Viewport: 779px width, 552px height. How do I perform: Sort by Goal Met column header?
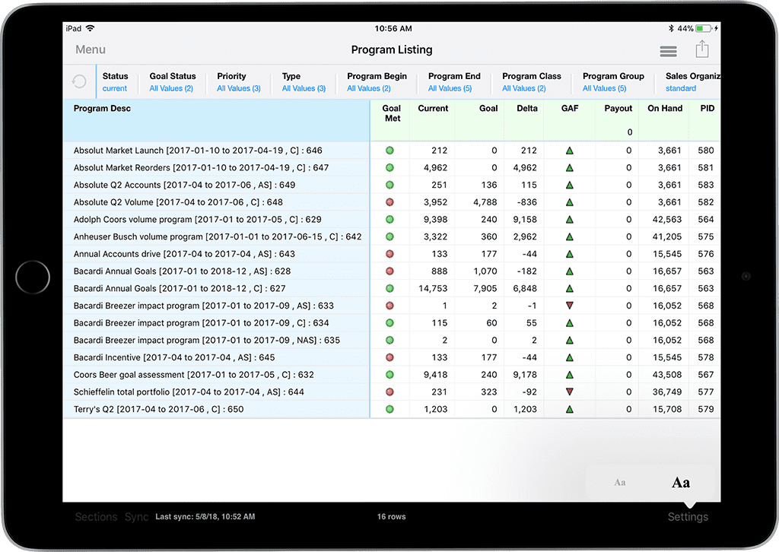click(392, 113)
